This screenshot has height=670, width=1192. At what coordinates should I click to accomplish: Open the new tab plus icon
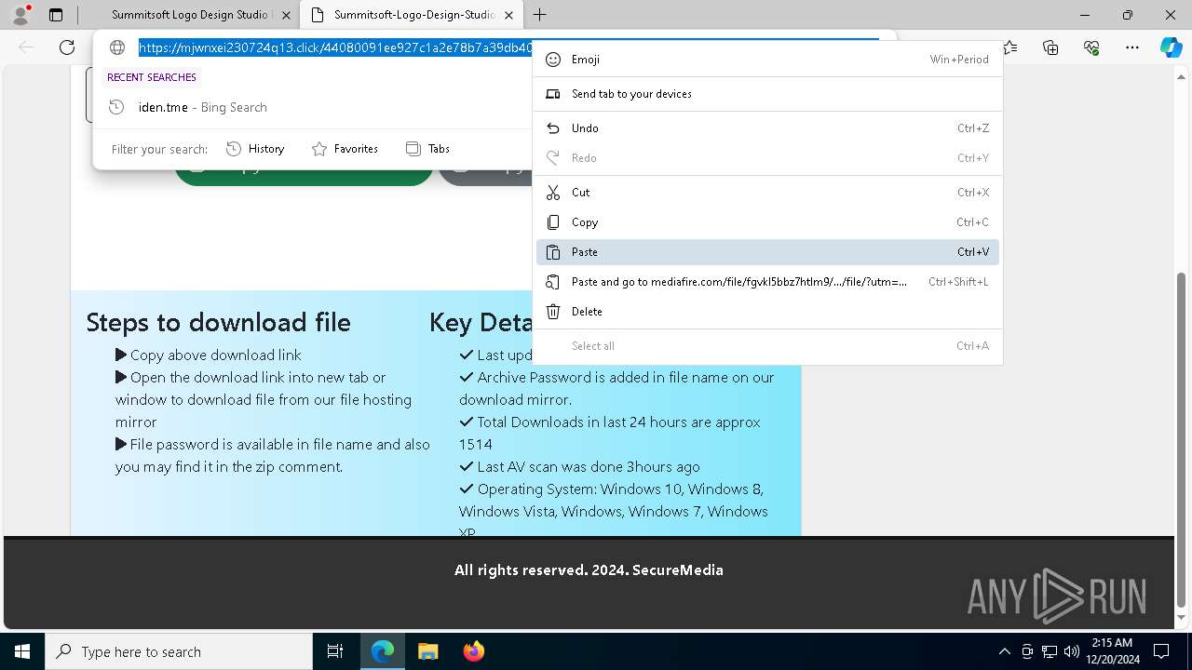click(x=540, y=15)
